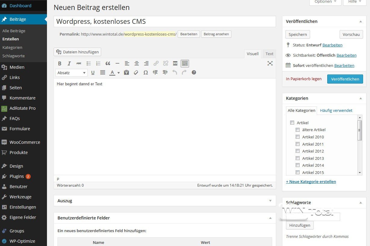Switch to the Text editor tab

[269, 54]
